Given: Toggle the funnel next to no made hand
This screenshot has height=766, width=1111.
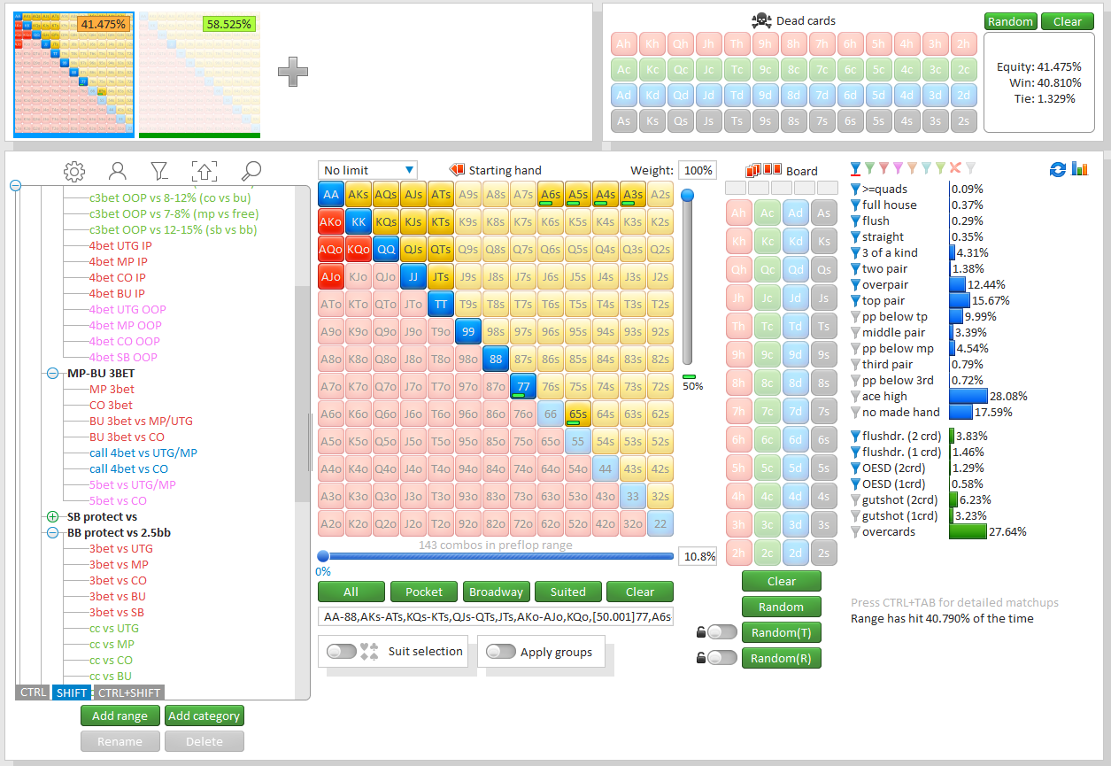Looking at the screenshot, I should (855, 412).
